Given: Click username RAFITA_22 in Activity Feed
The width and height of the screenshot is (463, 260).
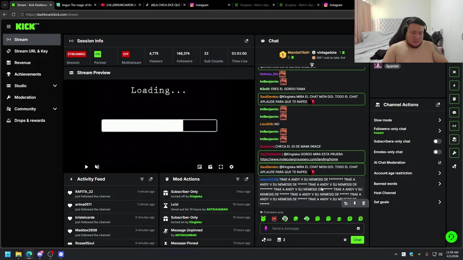Looking at the screenshot, I should pyautogui.click(x=84, y=192).
